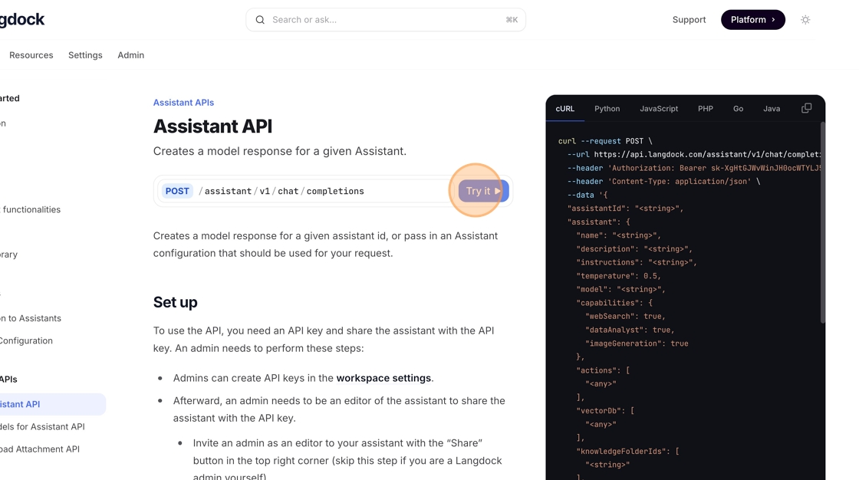Select the cURL code tab
The width and height of the screenshot is (859, 480).
point(565,109)
